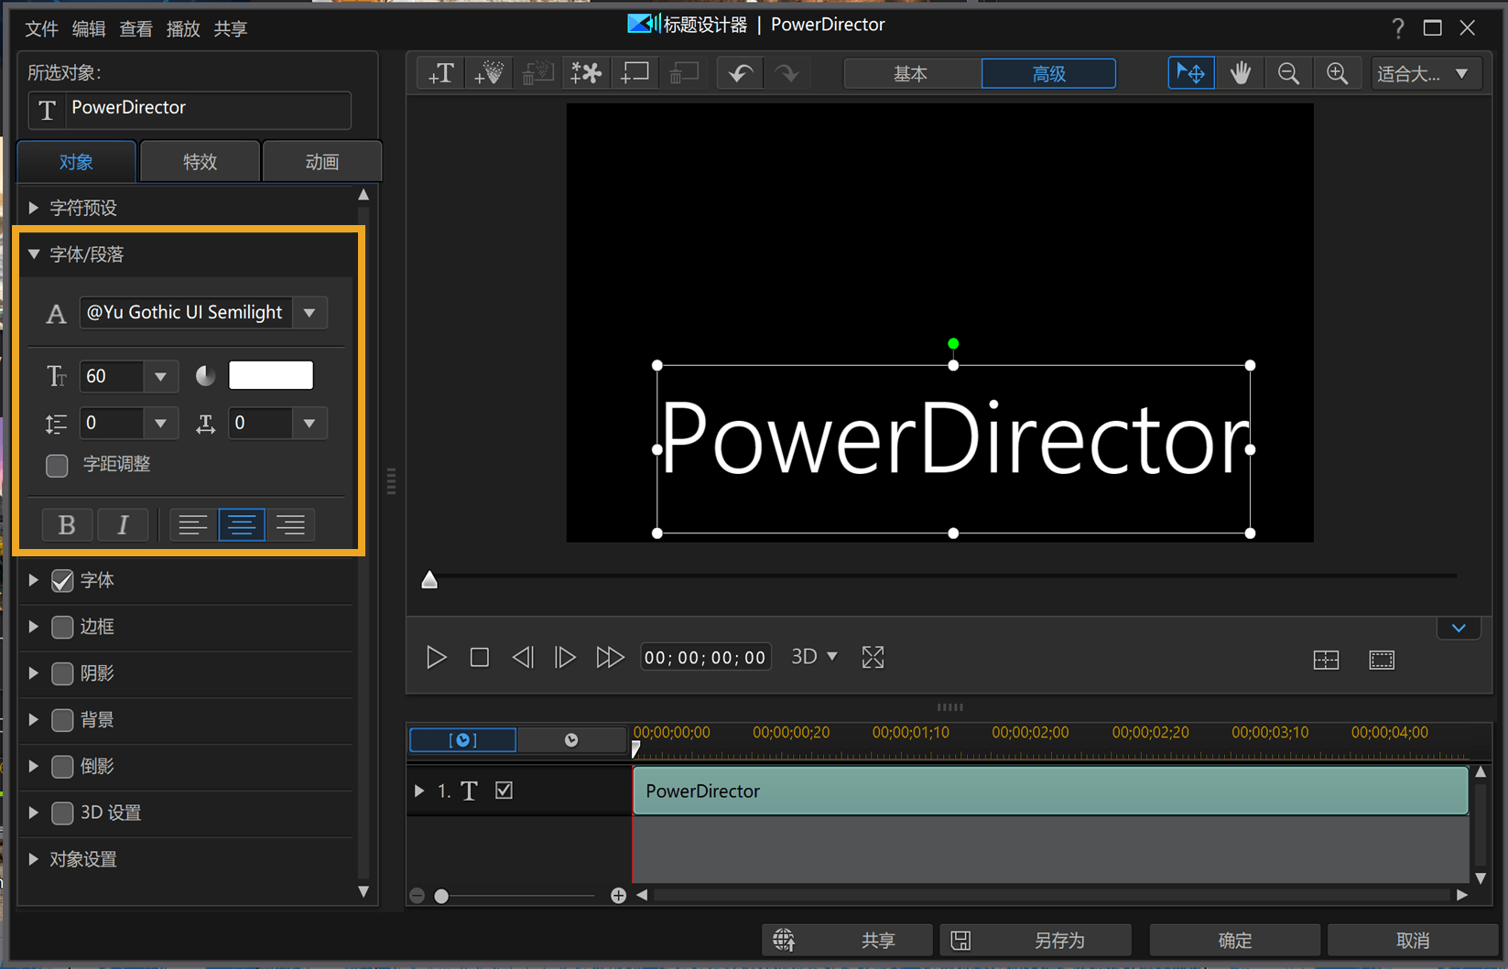Toggle bold text formatting
This screenshot has width=1508, height=969.
click(x=67, y=525)
